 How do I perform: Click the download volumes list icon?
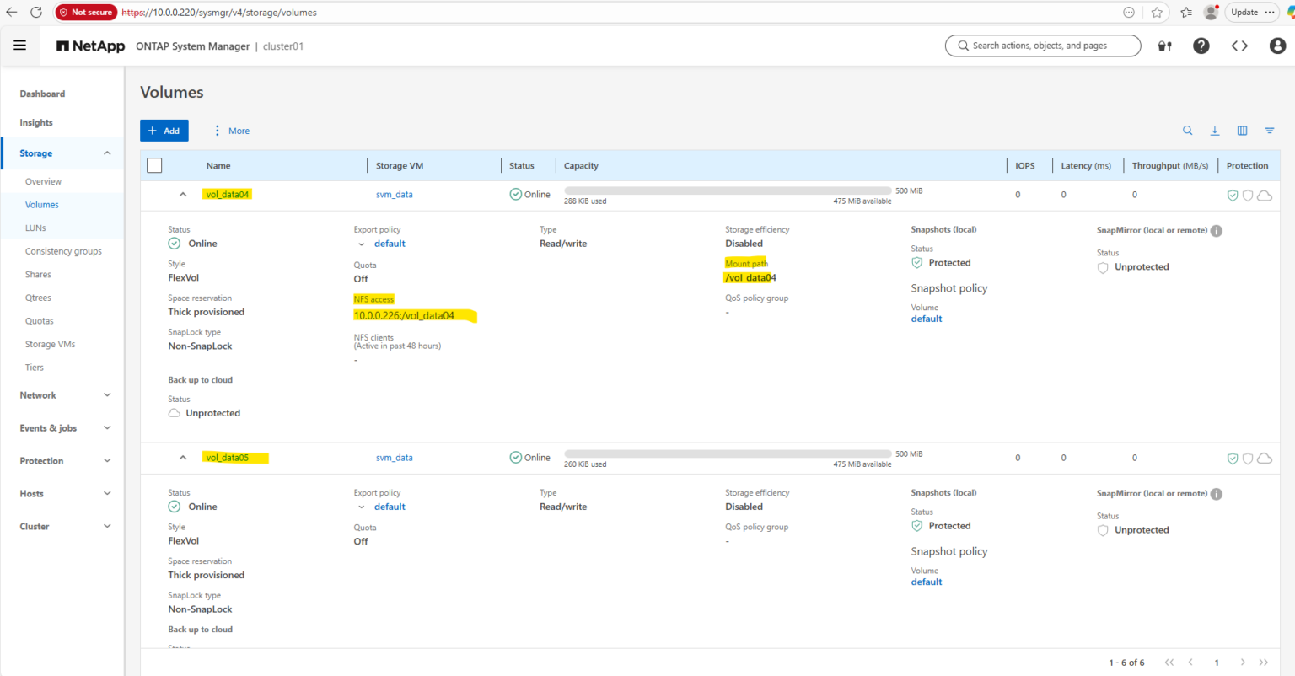pos(1214,131)
